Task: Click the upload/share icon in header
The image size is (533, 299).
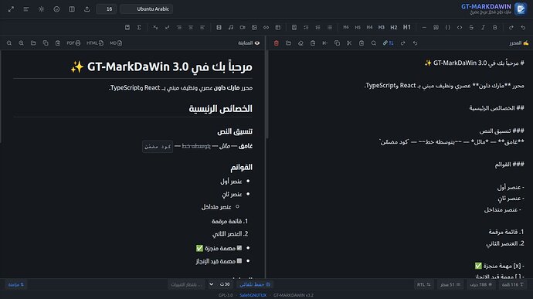Action: (x=87, y=9)
